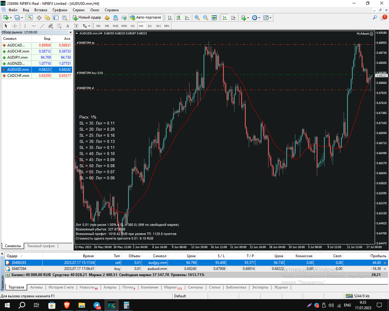Open the Market Watch window icon
This screenshot has height=311, width=389.
click(x=30, y=17)
